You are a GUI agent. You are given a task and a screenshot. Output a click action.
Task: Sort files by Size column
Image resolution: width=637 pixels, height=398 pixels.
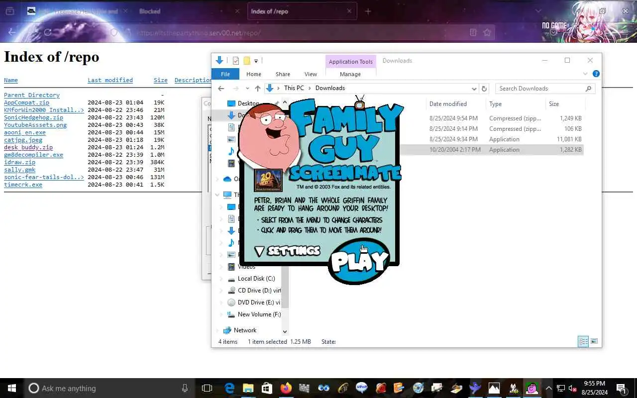[x=554, y=104]
